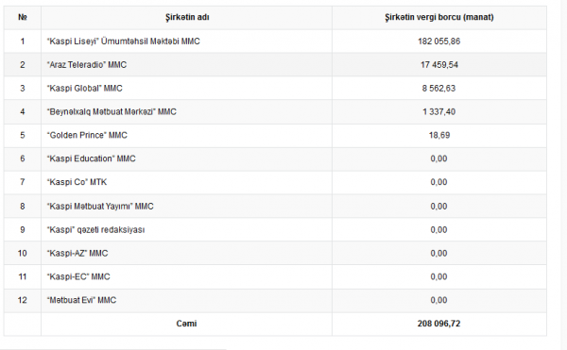Click the "Kaspi Global" MMC name

(x=85, y=89)
